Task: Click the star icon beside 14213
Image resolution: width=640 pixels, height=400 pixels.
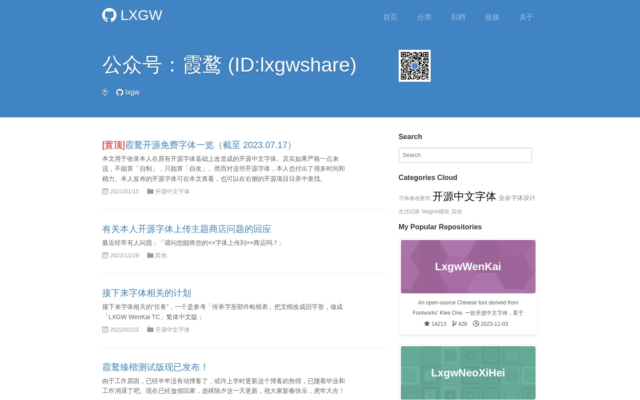Action: click(427, 324)
